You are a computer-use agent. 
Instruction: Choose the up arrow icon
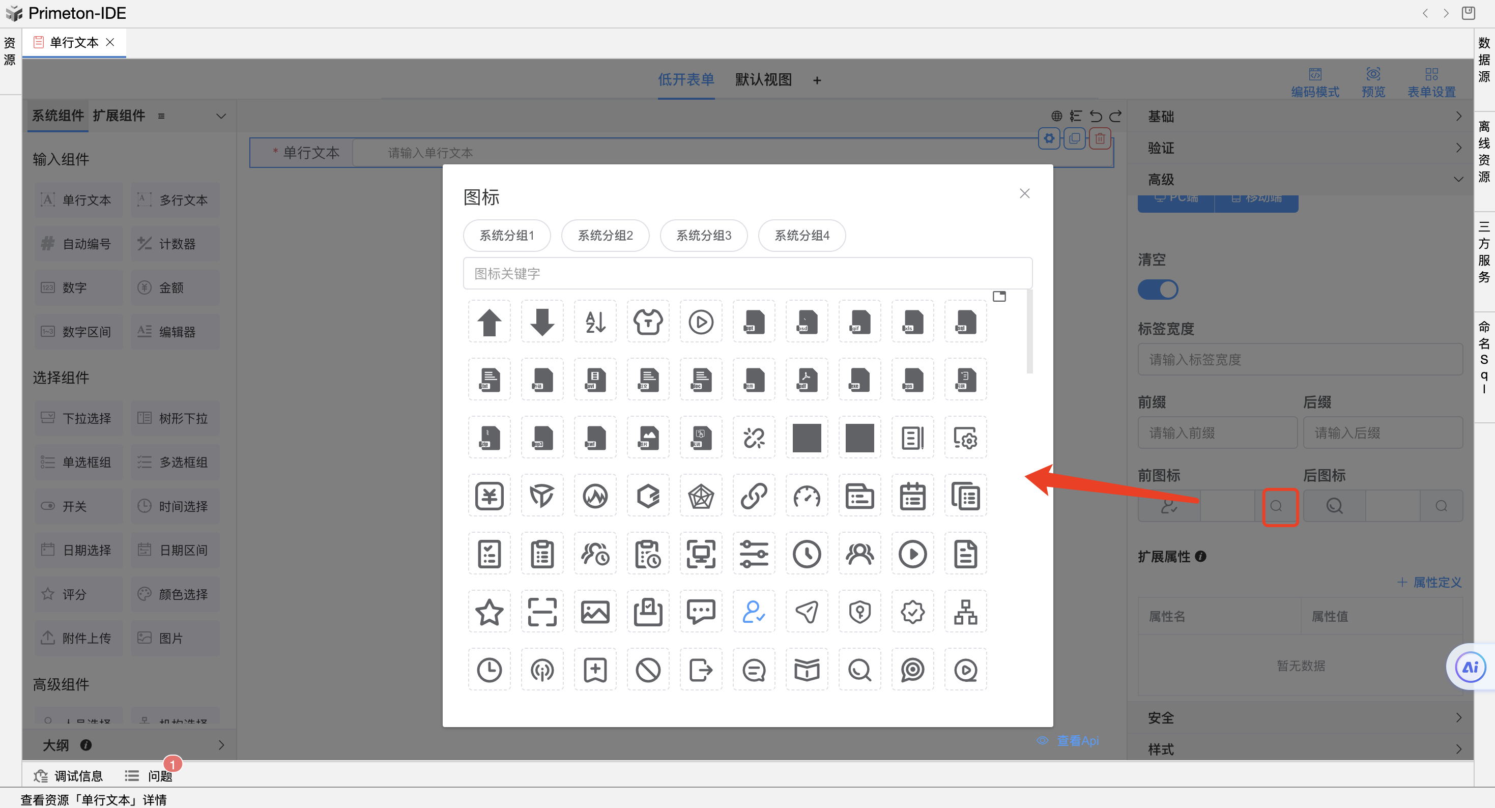click(x=488, y=322)
